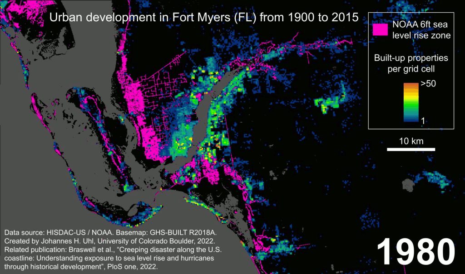Select the large 1980 year label
465x274 pixels.
point(416,251)
